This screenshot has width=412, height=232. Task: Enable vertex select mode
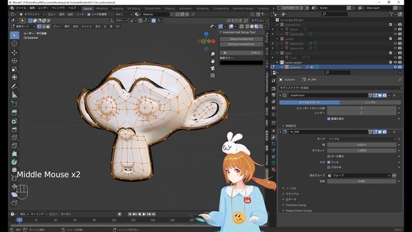coord(39,26)
